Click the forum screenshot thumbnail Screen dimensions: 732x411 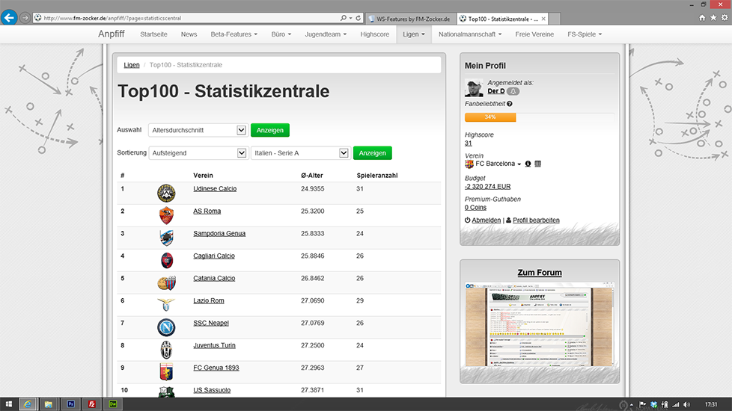pos(540,325)
